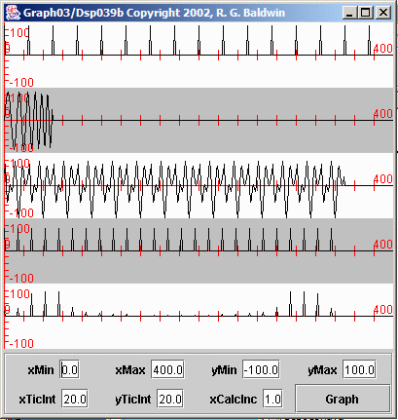Click the Graph button
398x420 pixels.
point(343,399)
